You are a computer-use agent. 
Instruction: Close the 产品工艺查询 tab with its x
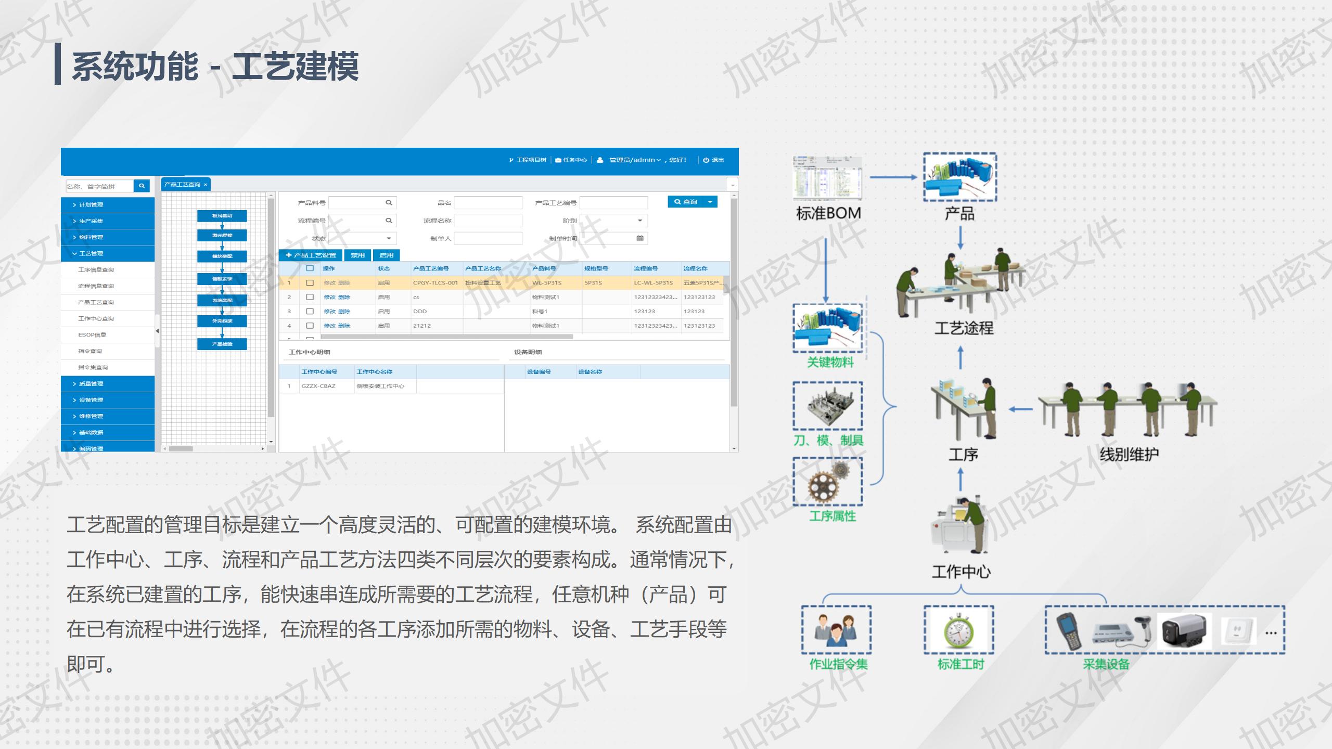pos(206,185)
